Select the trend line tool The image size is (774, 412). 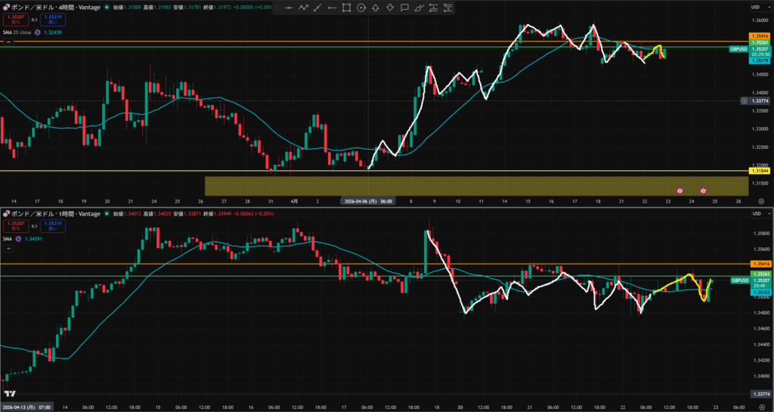317,8
